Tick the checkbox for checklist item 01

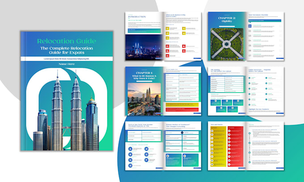(280, 26)
